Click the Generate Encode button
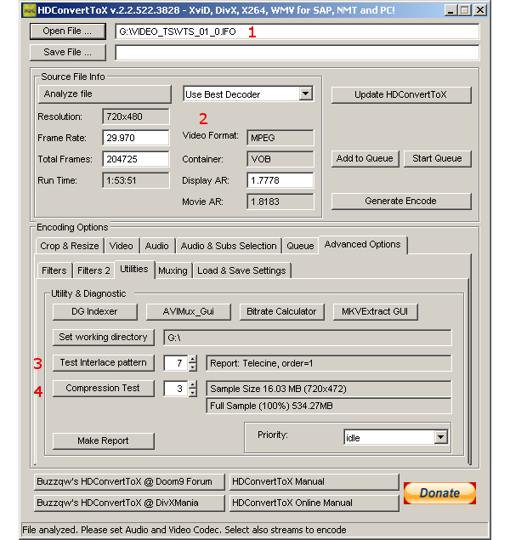The width and height of the screenshot is (510, 540). coord(401,202)
